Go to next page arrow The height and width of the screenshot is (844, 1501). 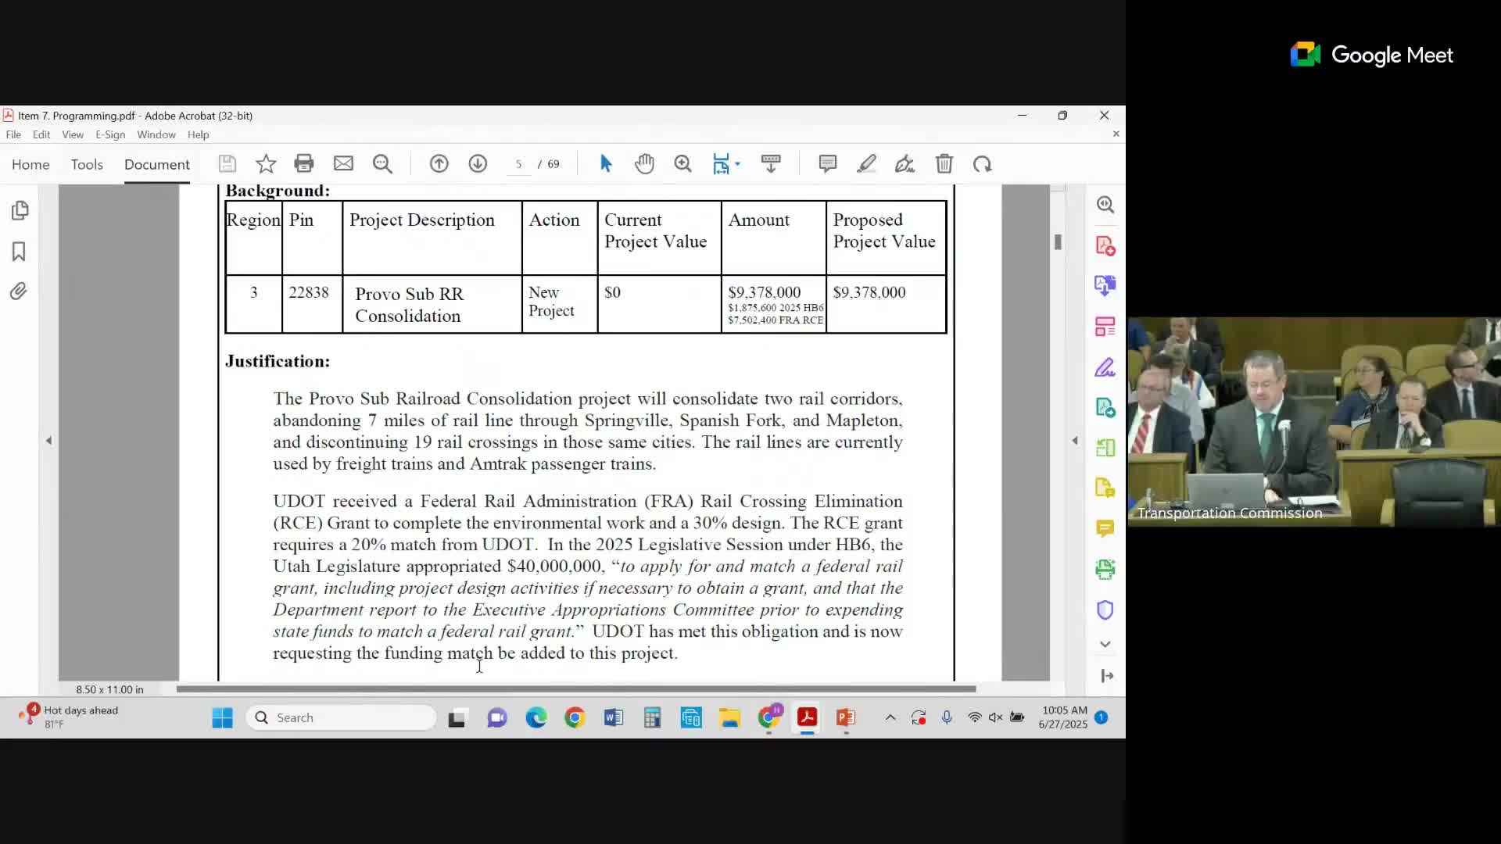478,163
